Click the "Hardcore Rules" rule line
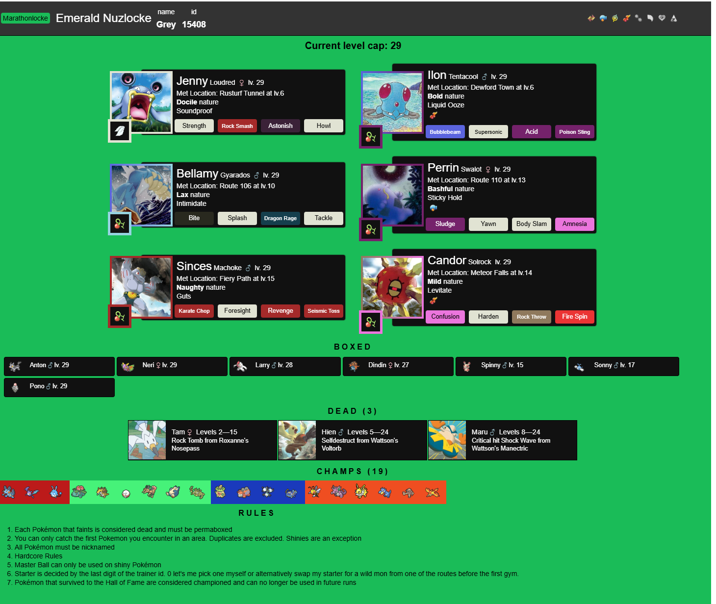The height and width of the screenshot is (604, 716). pyautogui.click(x=38, y=556)
